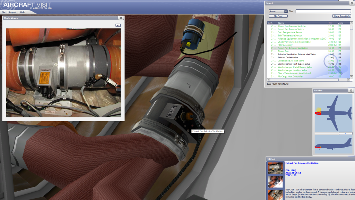Sort list by the ATA column header
The image size is (355, 200).
click(x=272, y=23)
